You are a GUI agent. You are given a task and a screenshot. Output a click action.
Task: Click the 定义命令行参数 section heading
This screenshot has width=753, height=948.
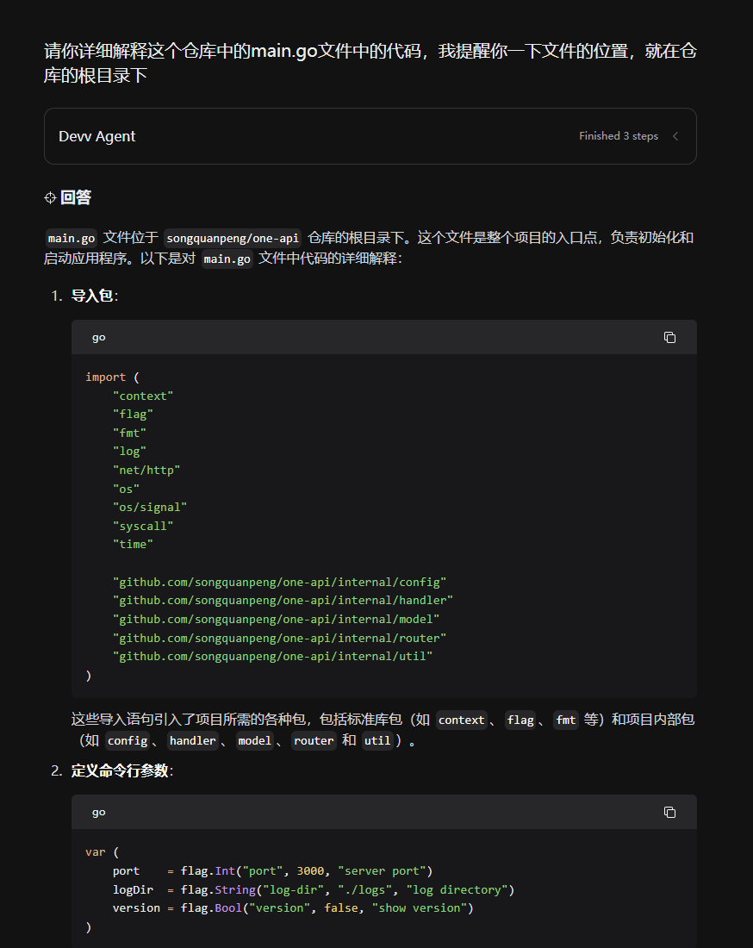pyautogui.click(x=120, y=770)
